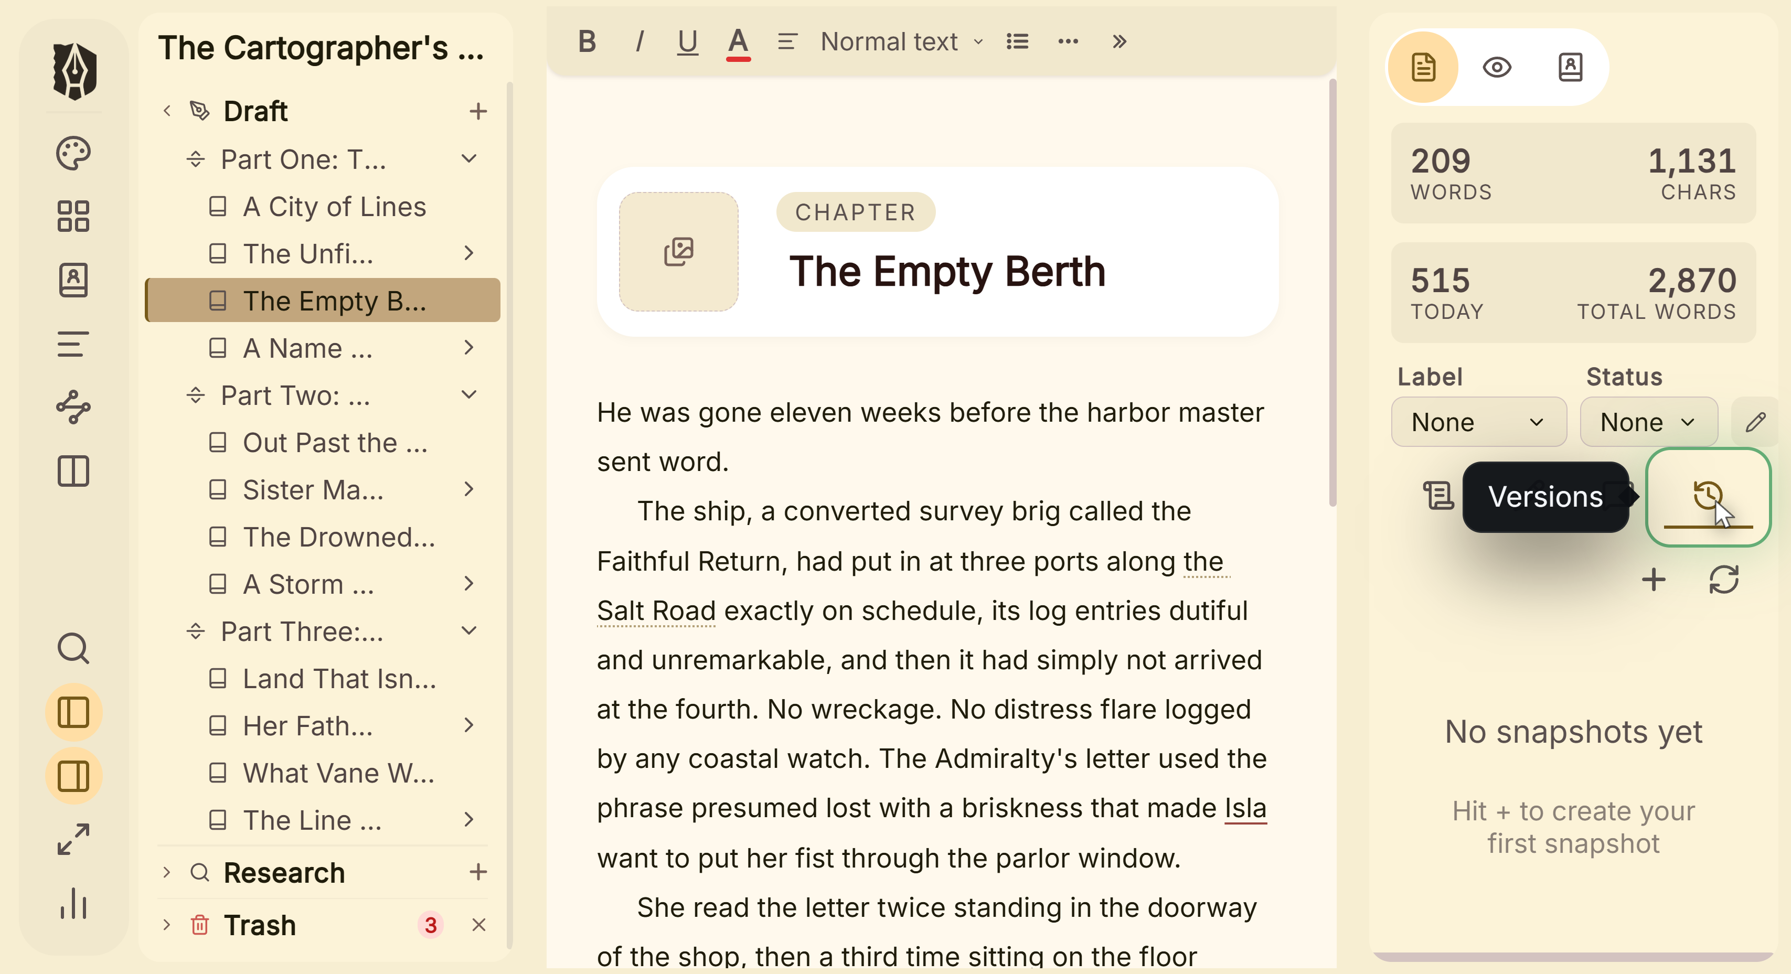This screenshot has height=974, width=1791.
Task: Open the Status dropdown
Action: tap(1648, 422)
